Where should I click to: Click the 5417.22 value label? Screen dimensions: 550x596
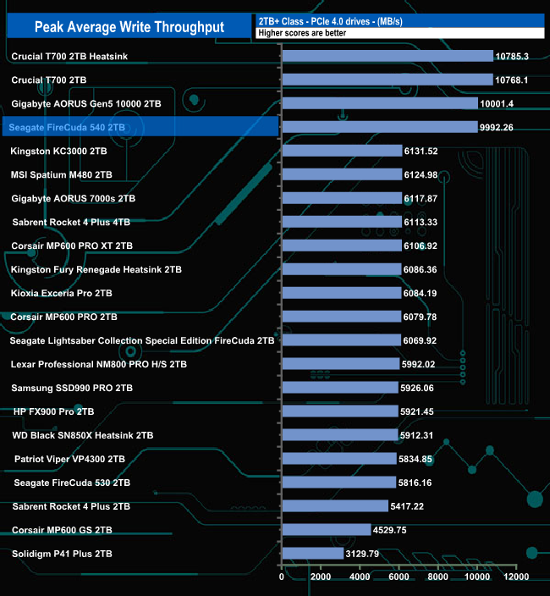pyautogui.click(x=407, y=506)
